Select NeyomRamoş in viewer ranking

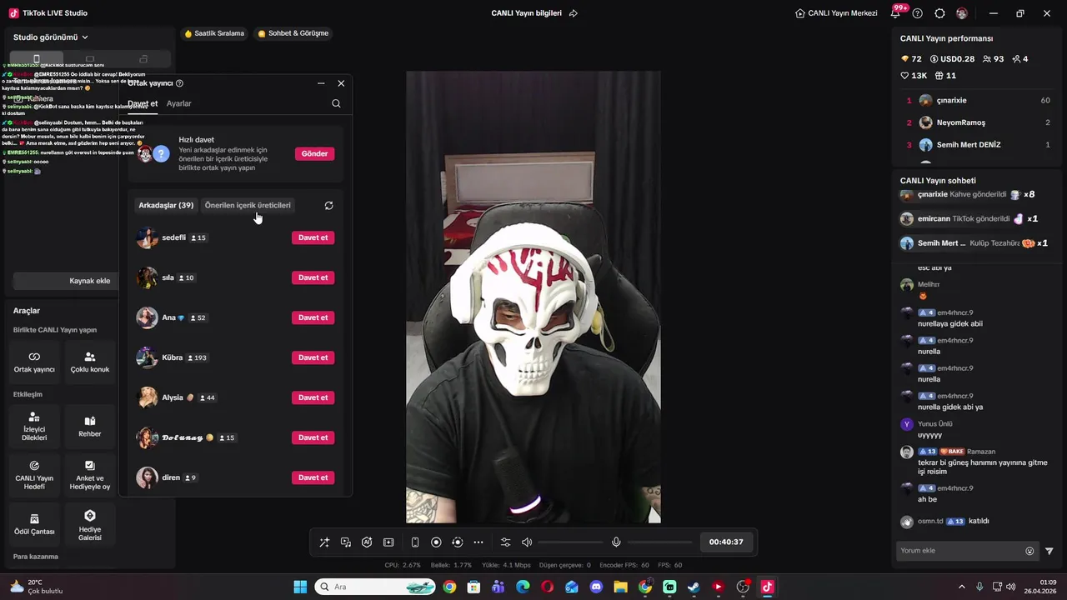click(979, 122)
